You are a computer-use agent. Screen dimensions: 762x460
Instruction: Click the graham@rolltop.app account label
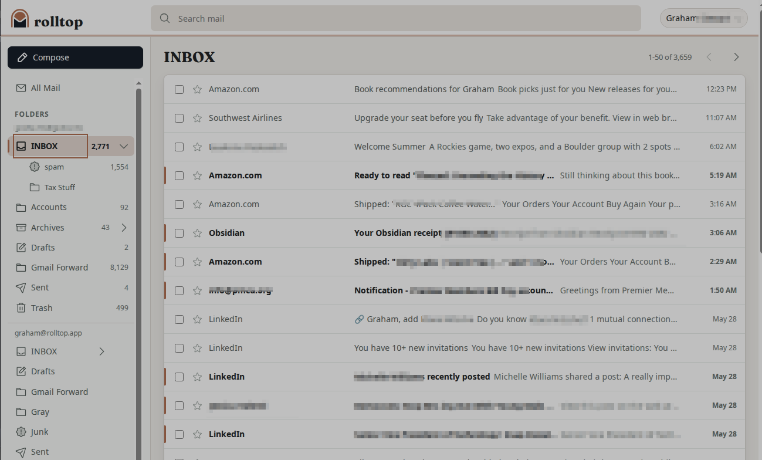48,333
